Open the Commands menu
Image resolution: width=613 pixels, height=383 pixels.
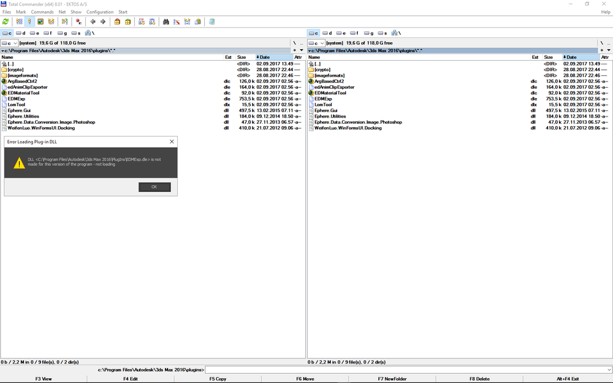[42, 12]
